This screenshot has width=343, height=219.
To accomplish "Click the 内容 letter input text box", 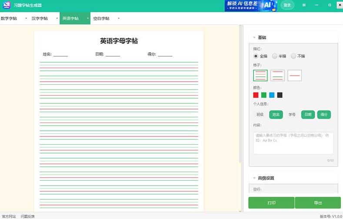I will 293,143.
